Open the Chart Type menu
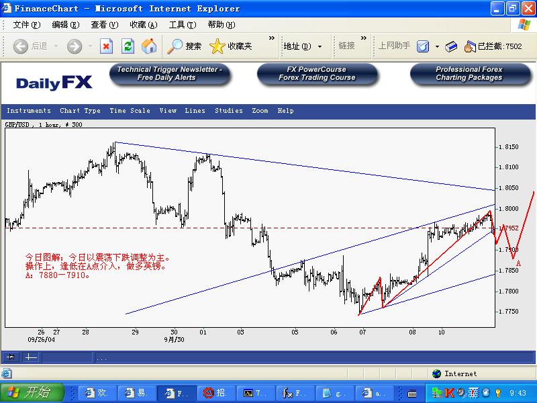The height and width of the screenshot is (403, 537). 80,111
